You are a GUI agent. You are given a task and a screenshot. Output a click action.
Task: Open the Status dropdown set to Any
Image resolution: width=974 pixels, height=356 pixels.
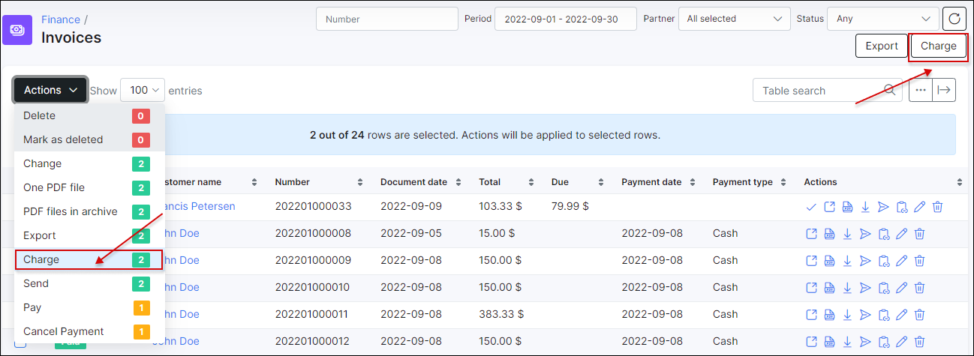click(882, 19)
